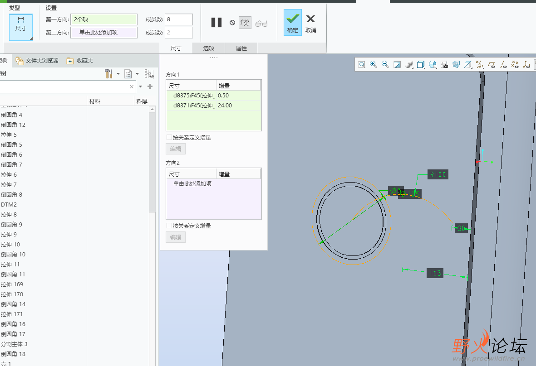The image size is (536, 366).
Task: Cancel the pattern with 取消 X button
Action: (311, 24)
